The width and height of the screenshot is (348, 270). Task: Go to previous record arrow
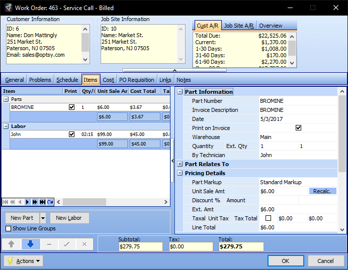tap(20, 202)
